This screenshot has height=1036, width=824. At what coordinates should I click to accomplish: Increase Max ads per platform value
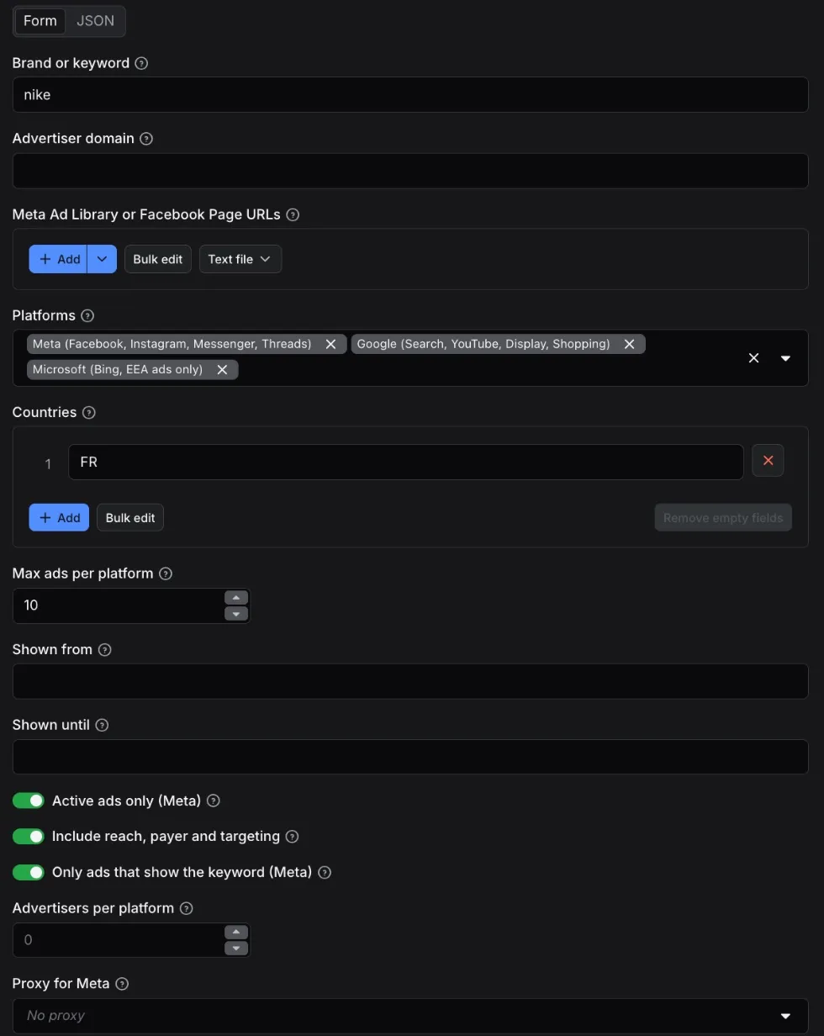(x=236, y=598)
